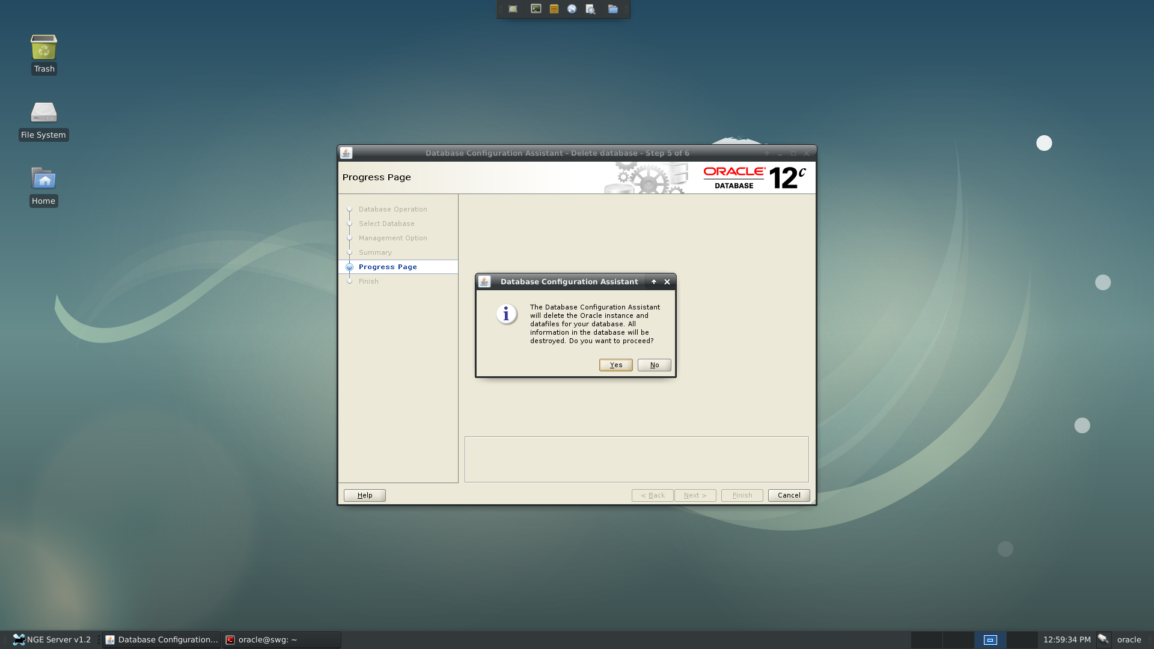
Task: Shade the confirmation dialog with up-arrow button
Action: [x=654, y=281]
